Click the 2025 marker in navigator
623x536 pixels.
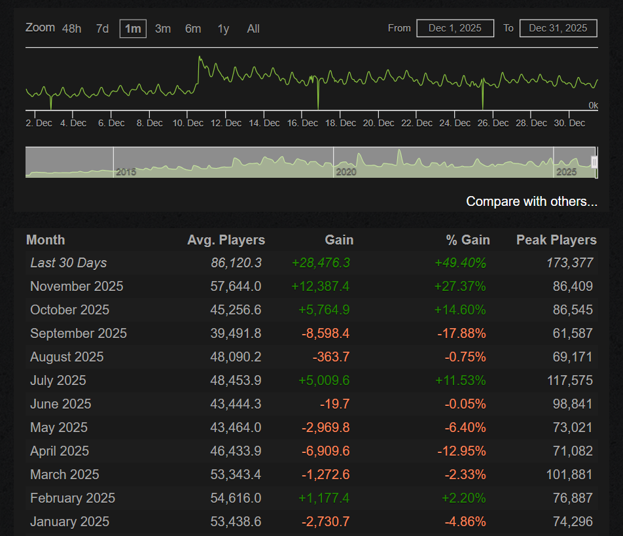pyautogui.click(x=566, y=172)
